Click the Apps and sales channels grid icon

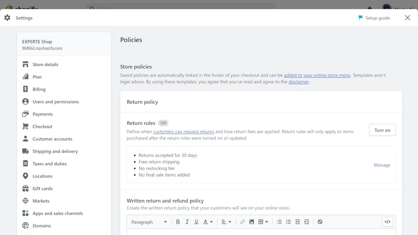tap(25, 213)
